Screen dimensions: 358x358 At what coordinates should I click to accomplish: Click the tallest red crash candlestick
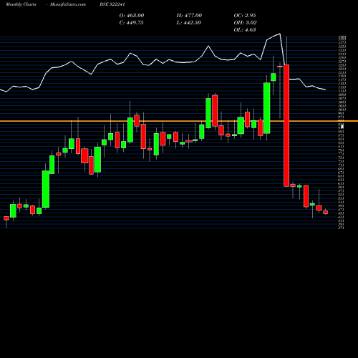(286, 125)
